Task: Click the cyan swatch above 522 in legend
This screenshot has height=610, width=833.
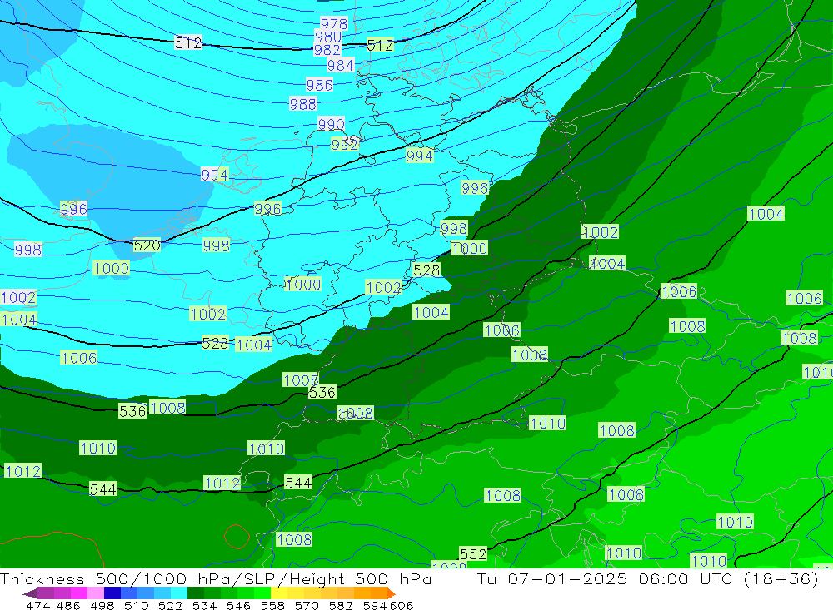Action: tap(179, 593)
